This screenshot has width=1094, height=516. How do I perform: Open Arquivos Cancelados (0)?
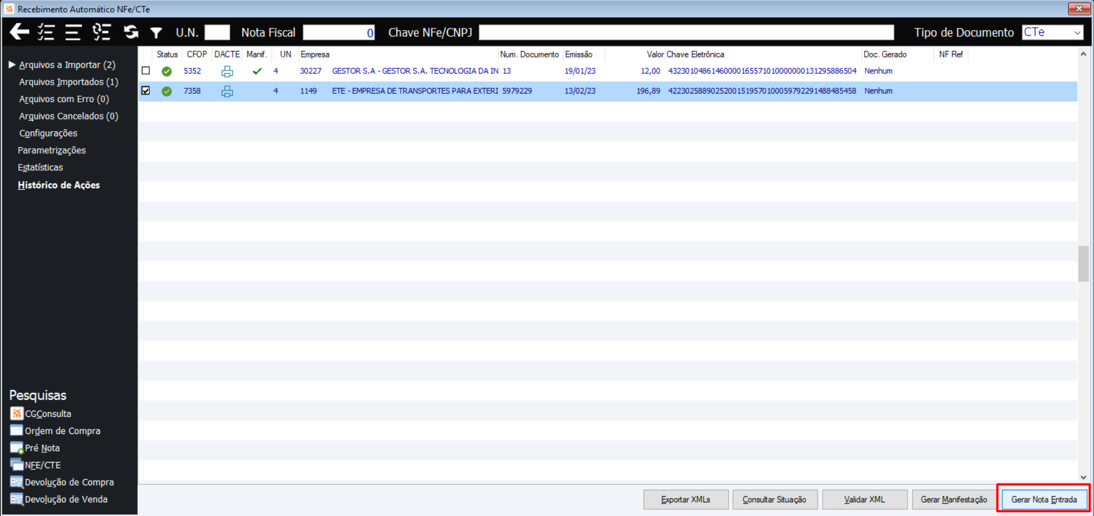[x=68, y=116]
